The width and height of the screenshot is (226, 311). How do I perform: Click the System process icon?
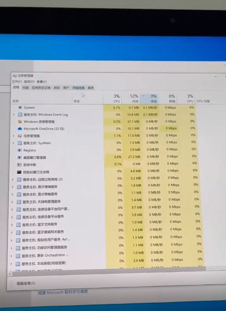(20, 107)
